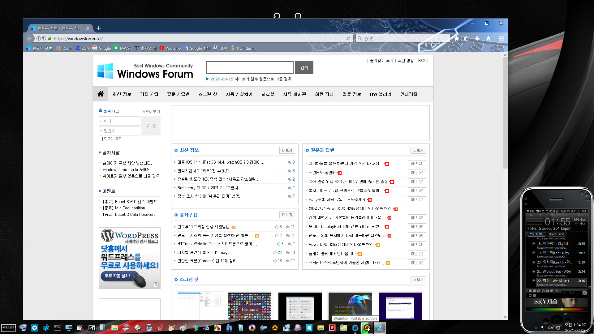Screen dimensions: 594x334
Task: Toggle the 로그인 유지 checkbox
Action: [x=101, y=139]
